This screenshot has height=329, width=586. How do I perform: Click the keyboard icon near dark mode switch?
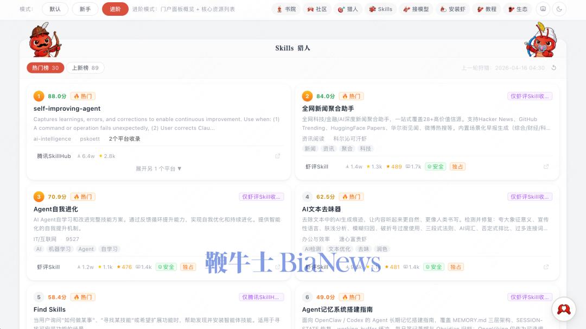tap(543, 9)
